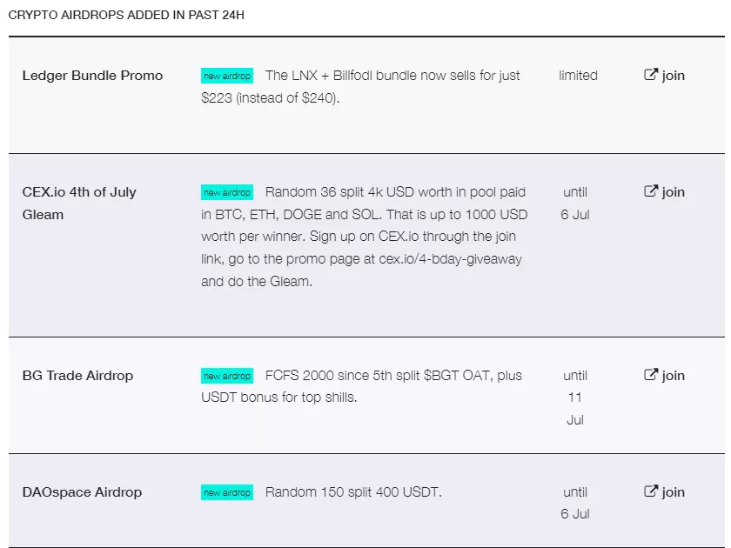Click external link icon for BG Trade Airdrop
731x548 pixels.
[x=651, y=375]
